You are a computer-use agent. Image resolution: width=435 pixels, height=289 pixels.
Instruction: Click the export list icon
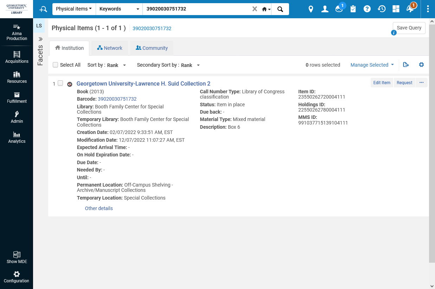click(x=406, y=65)
